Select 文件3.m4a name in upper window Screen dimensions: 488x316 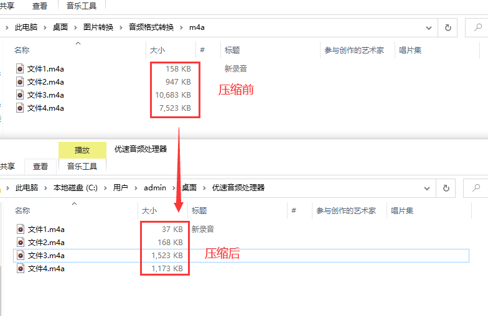click(45, 95)
